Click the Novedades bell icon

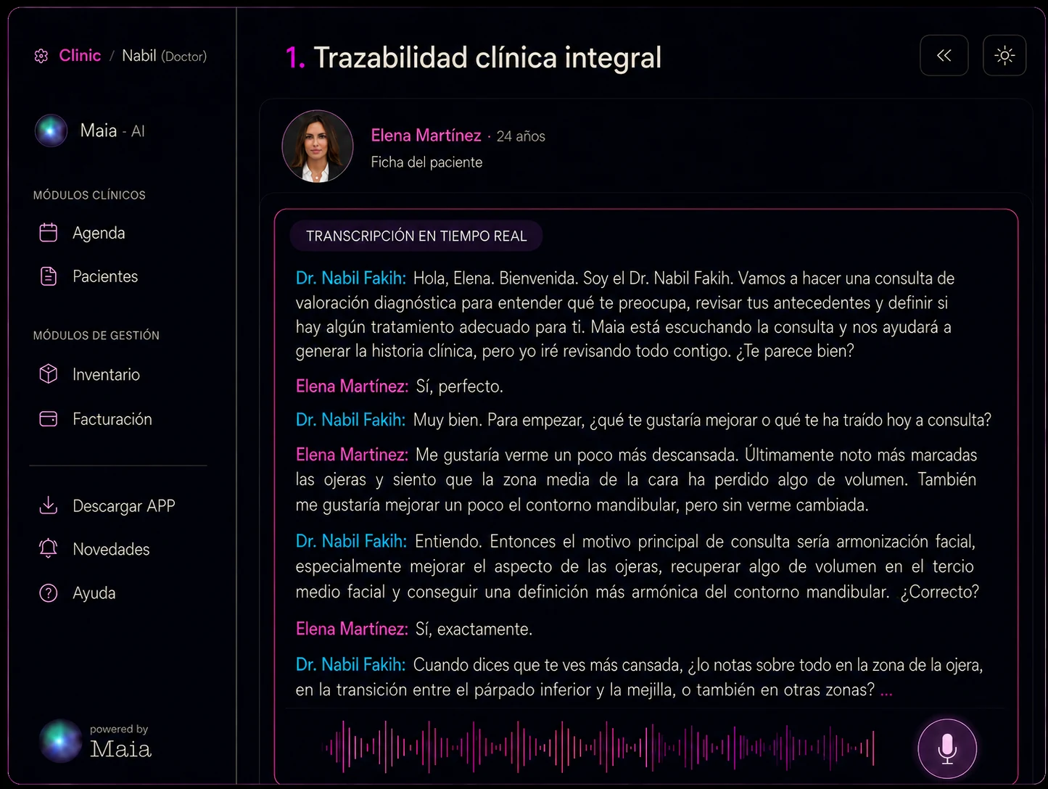(49, 548)
